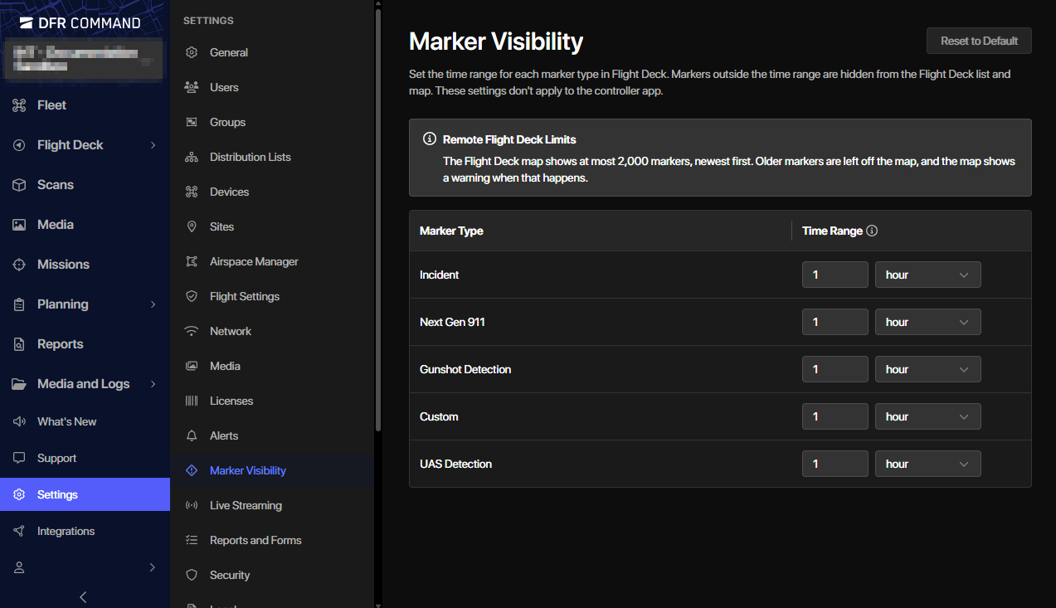Open Media under Settings list
Image resolution: width=1056 pixels, height=608 pixels.
[x=272, y=366]
